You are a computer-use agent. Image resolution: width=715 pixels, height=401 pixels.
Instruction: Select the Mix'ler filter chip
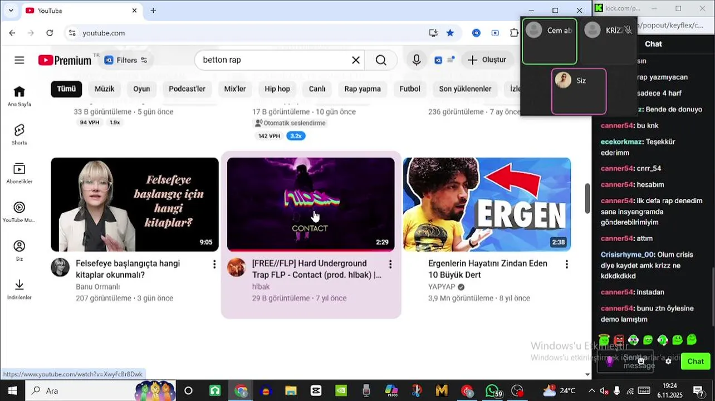point(235,89)
